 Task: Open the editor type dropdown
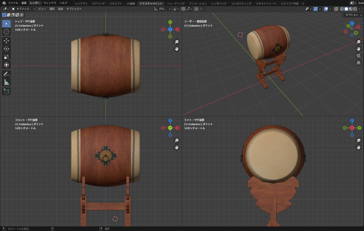click(6, 9)
